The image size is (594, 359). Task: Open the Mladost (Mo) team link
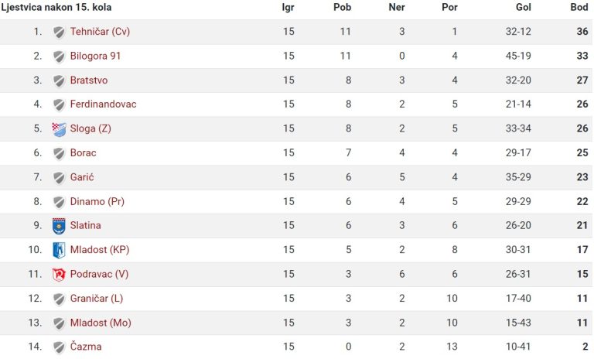(101, 323)
